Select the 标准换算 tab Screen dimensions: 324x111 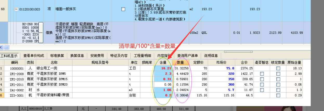(57, 56)
